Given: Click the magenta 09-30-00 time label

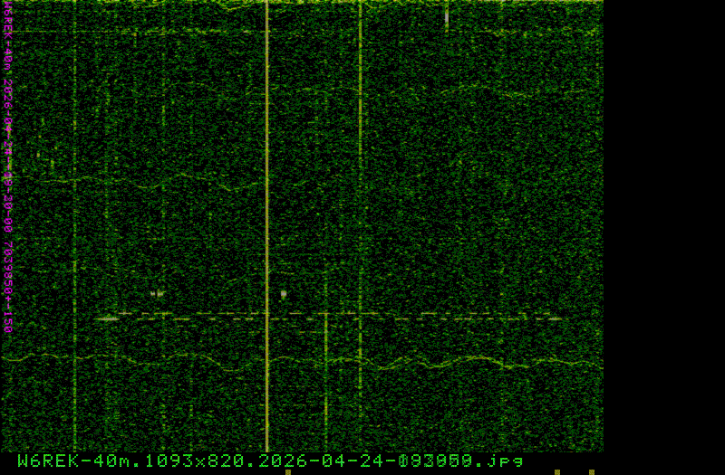Looking at the screenshot, I should click(x=8, y=202).
